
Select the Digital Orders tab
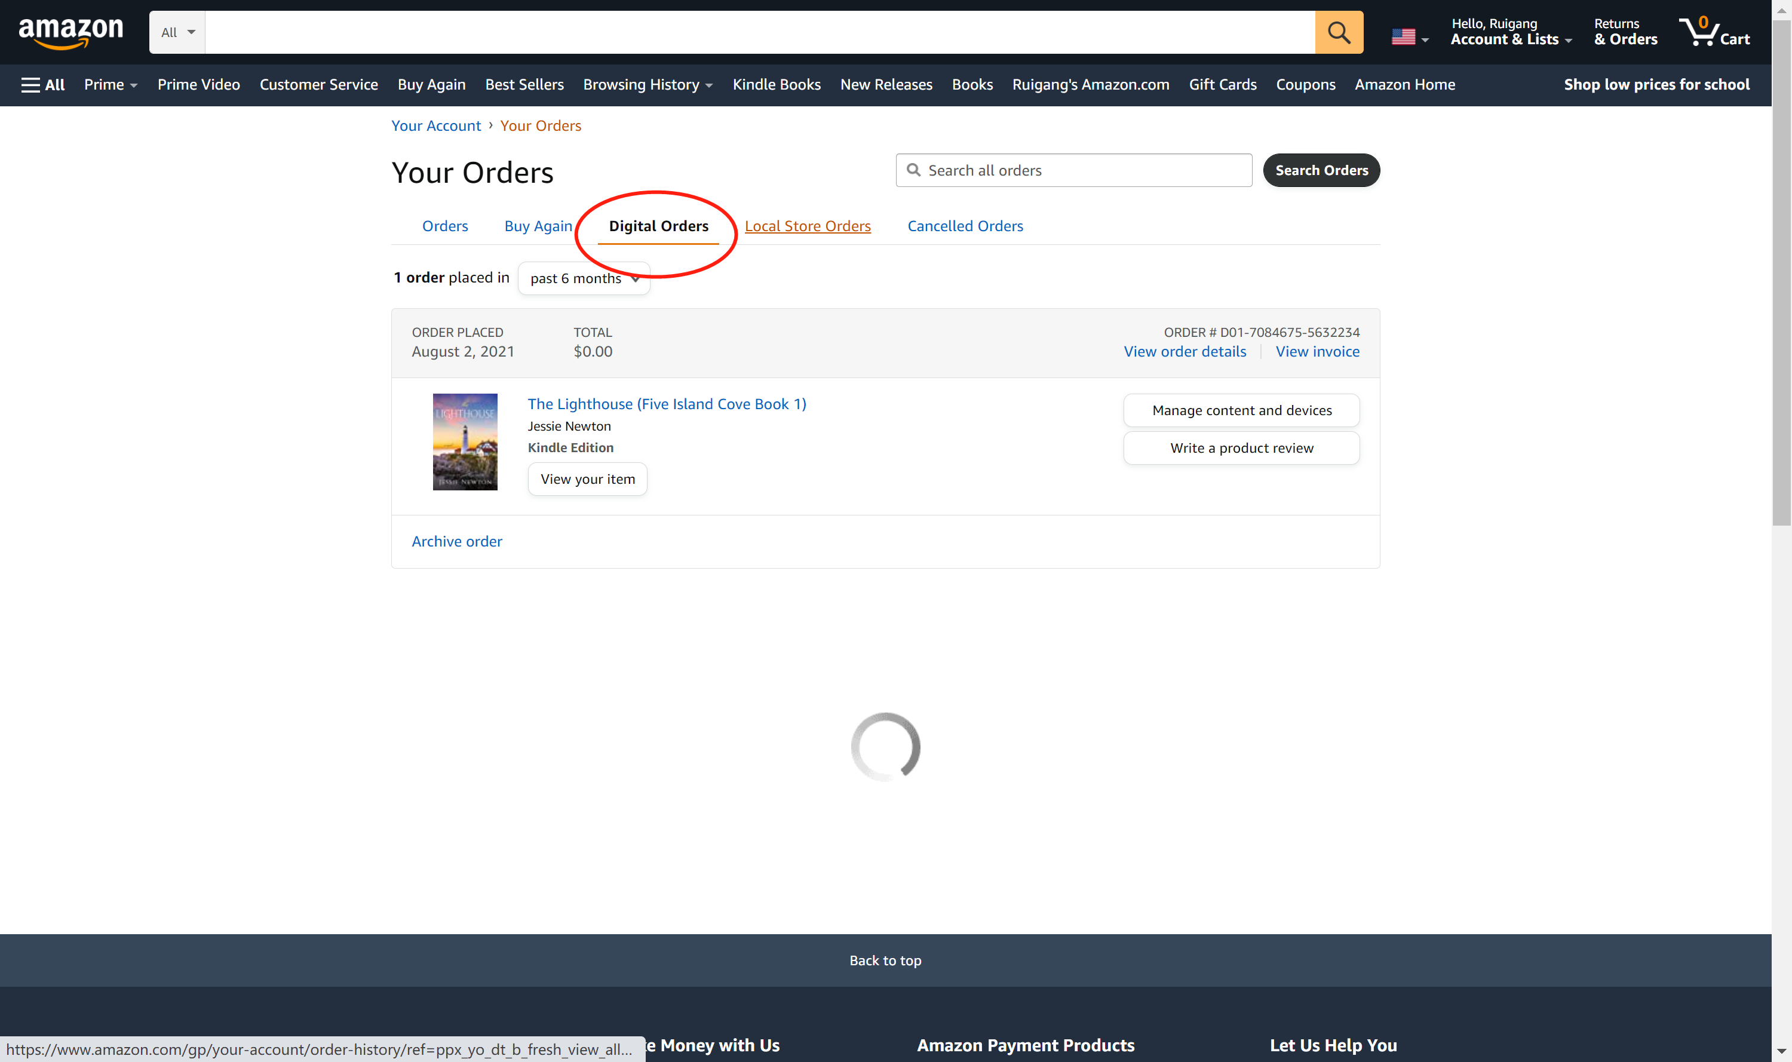click(x=658, y=226)
